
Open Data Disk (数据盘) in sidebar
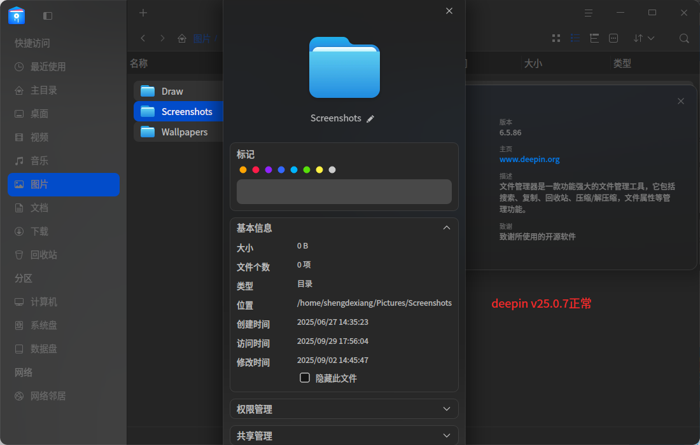tap(64, 349)
